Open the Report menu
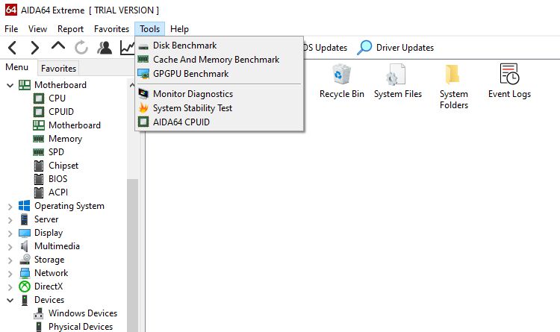The image size is (560, 332). coord(70,29)
